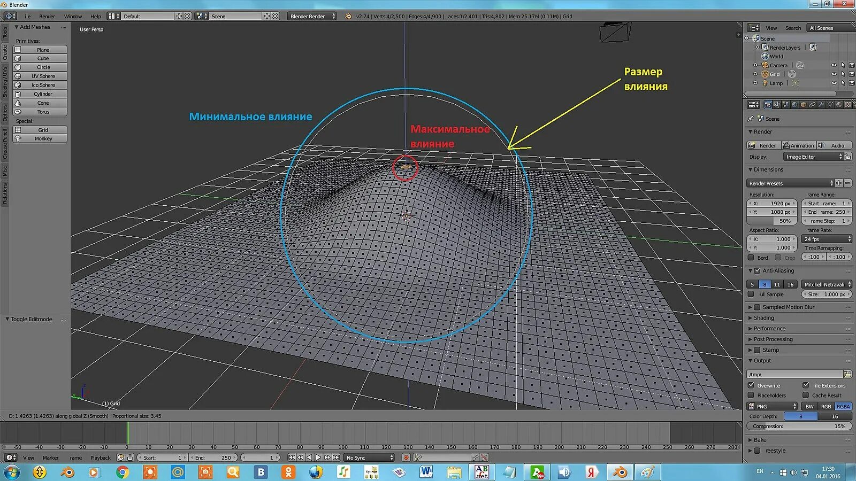Open the 24 fps frame rate dropdown

click(x=827, y=239)
